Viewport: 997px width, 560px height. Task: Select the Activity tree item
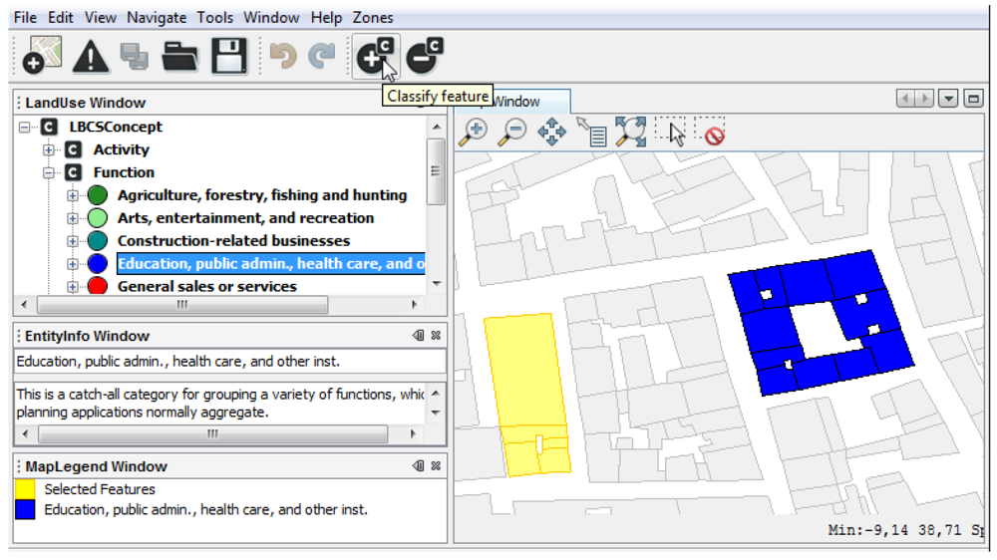click(x=121, y=149)
